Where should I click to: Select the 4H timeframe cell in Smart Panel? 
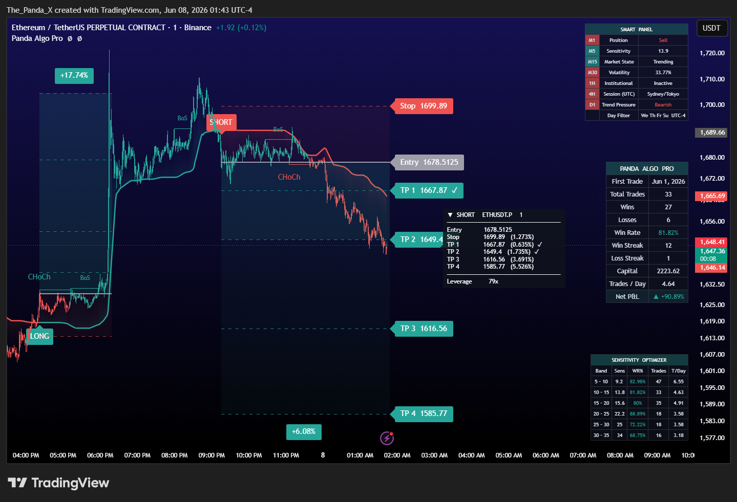(x=592, y=94)
